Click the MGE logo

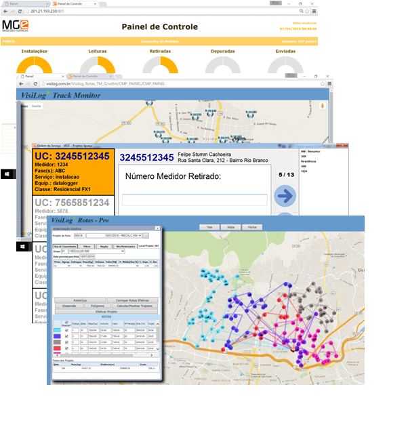tap(16, 26)
